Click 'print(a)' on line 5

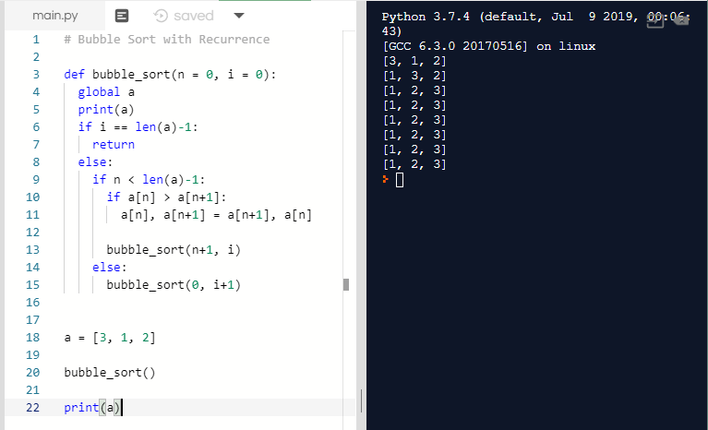point(106,110)
